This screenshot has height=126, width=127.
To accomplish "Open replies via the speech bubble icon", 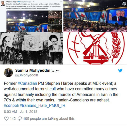I will click(20, 119).
